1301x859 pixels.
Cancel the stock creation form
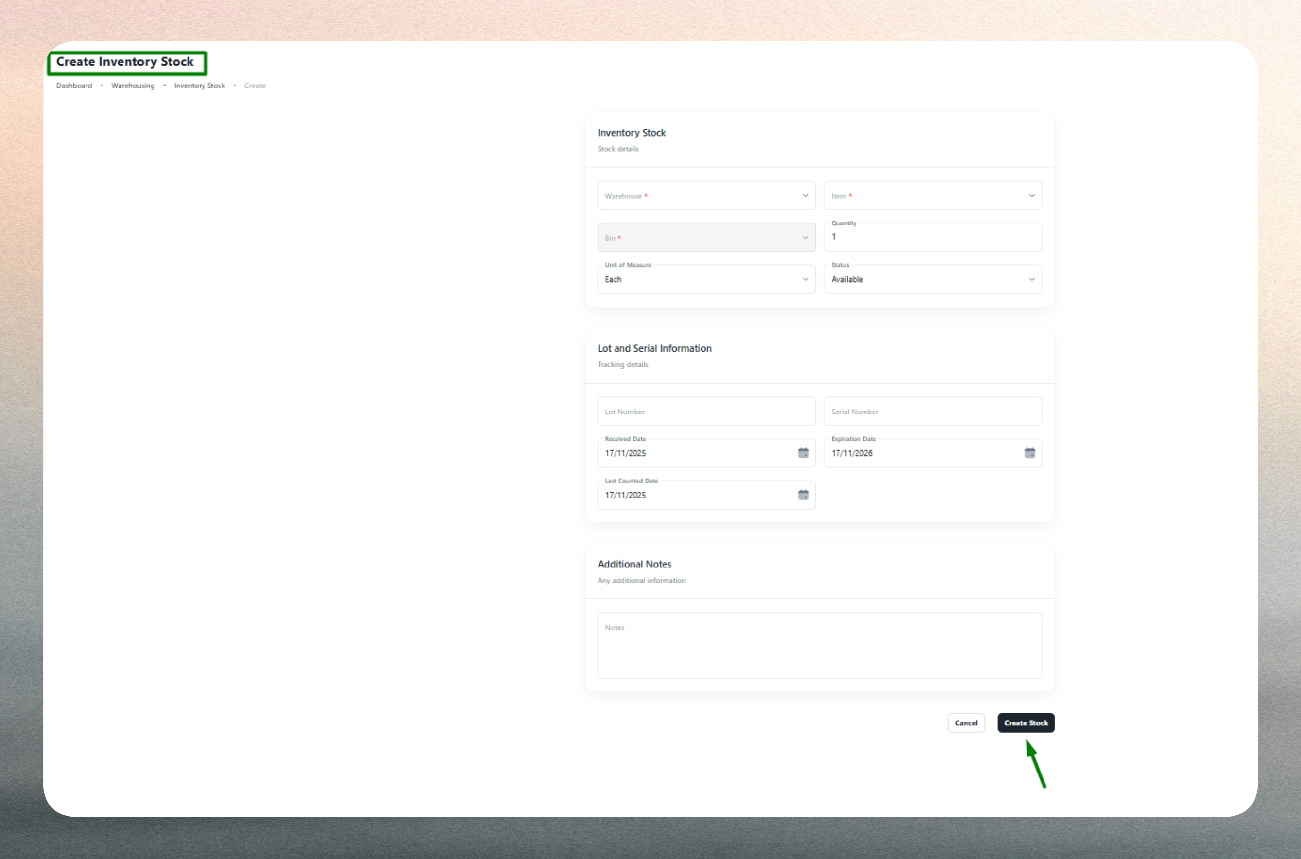tap(966, 722)
